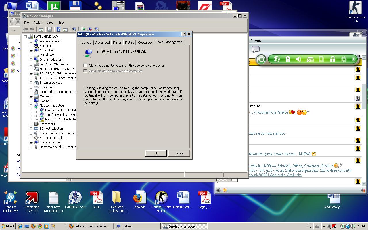Expand Universal Serial Bus controllers node
Viewport: 368px width, 230px height.
coord(31,147)
